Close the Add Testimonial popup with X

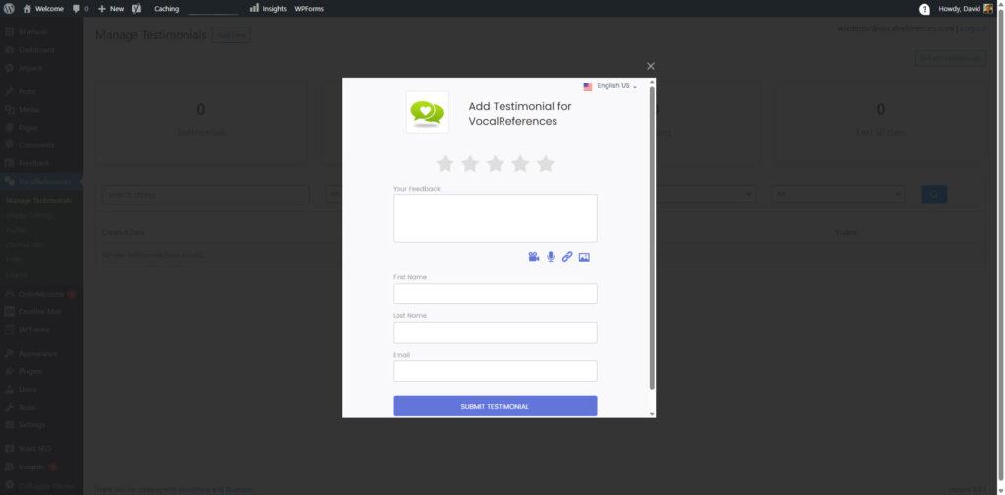[651, 66]
